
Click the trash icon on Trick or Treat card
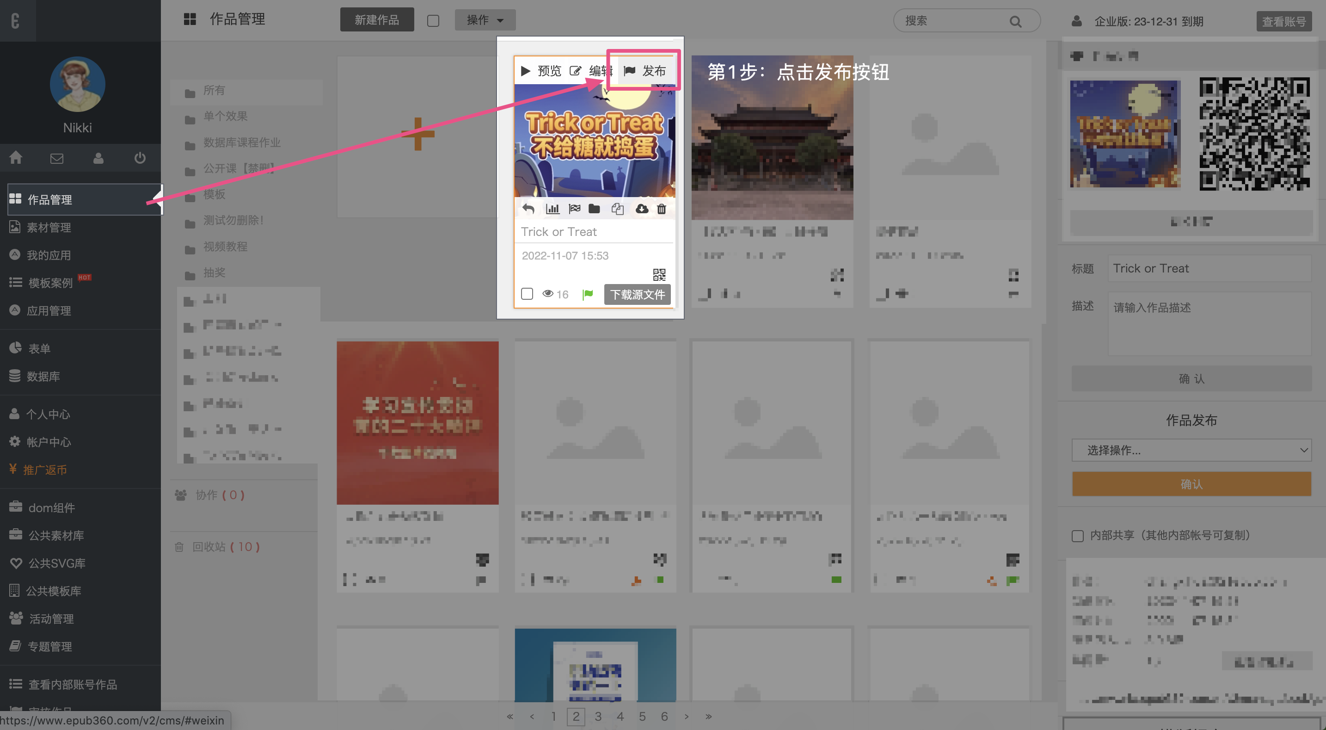pos(662,209)
